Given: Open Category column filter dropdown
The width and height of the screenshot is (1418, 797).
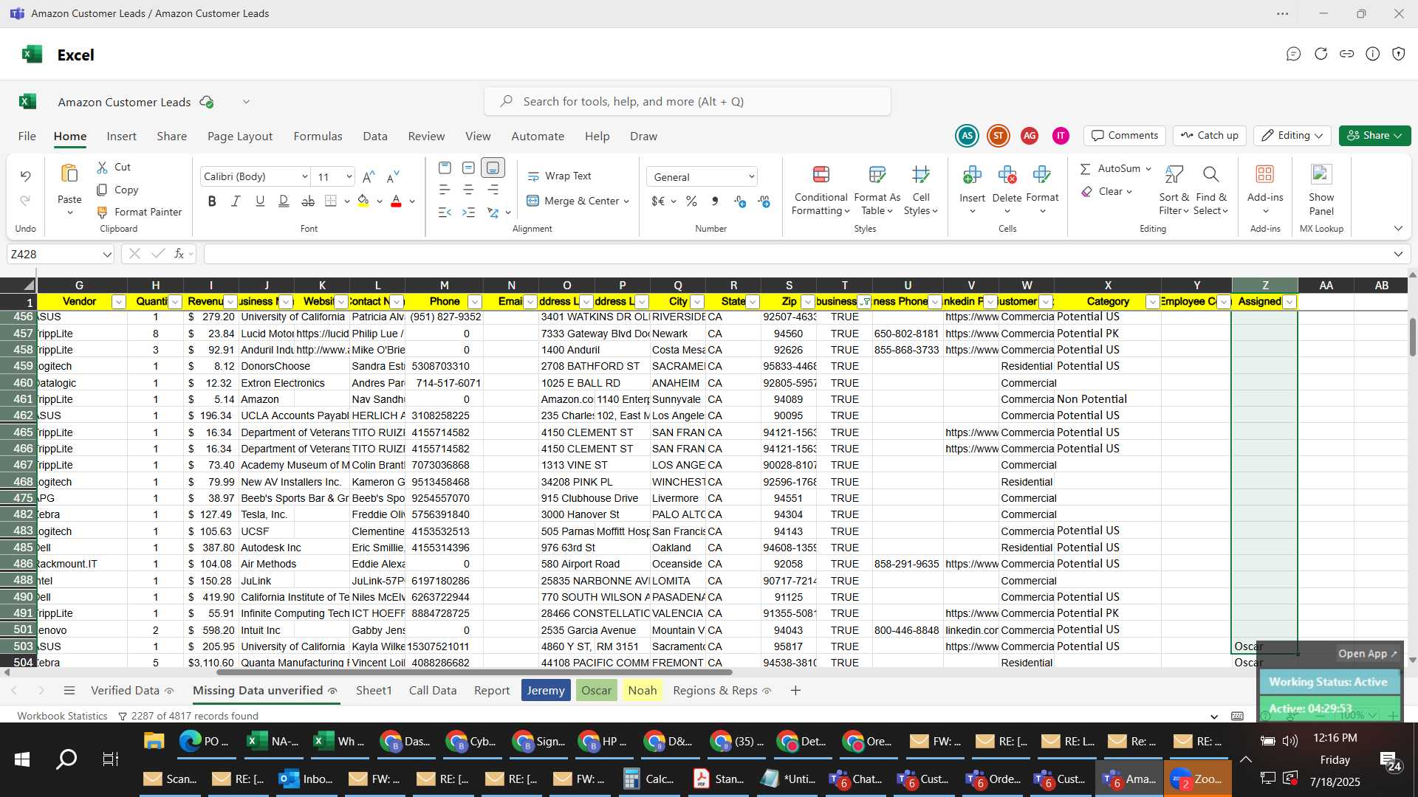Looking at the screenshot, I should (x=1152, y=302).
